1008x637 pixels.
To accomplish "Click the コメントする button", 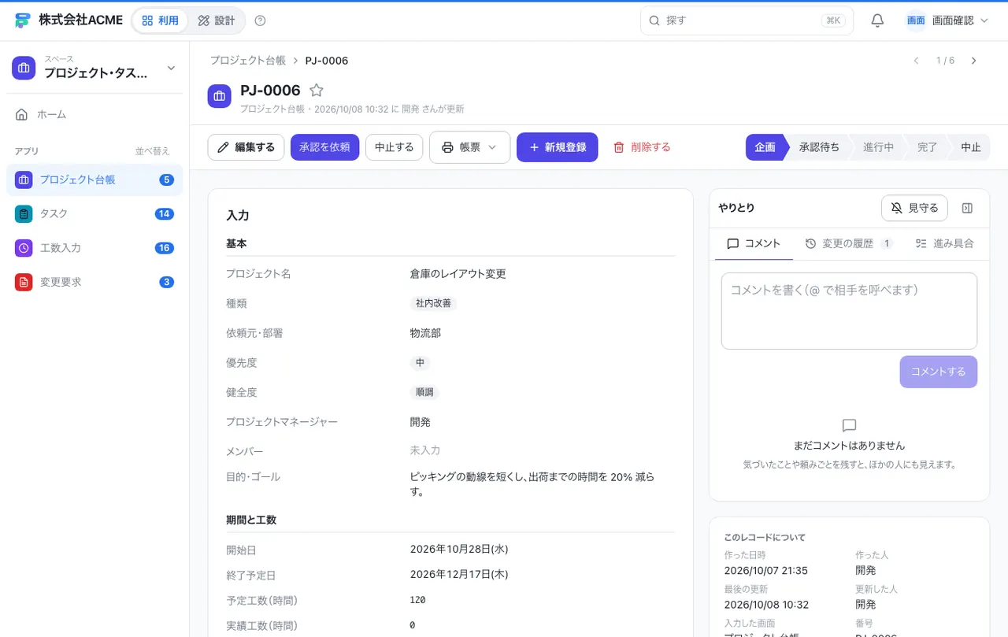I will pyautogui.click(x=939, y=372).
